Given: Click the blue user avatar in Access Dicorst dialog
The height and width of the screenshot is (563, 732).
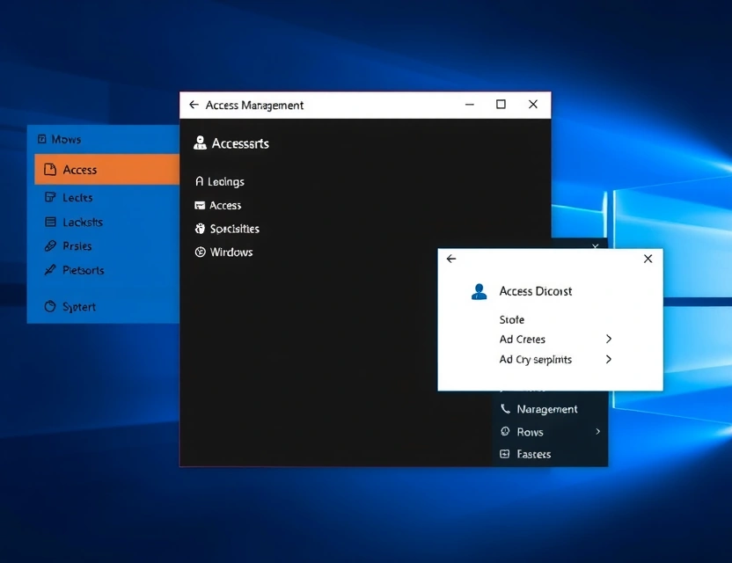Looking at the screenshot, I should click(x=479, y=292).
